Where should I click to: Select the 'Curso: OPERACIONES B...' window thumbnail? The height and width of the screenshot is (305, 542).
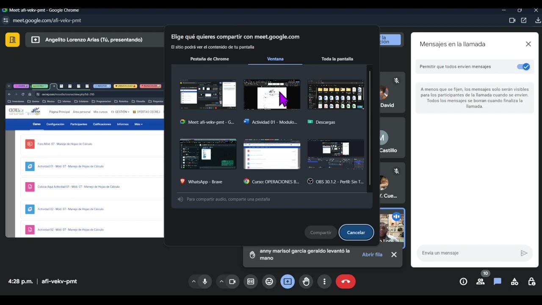[x=272, y=154]
